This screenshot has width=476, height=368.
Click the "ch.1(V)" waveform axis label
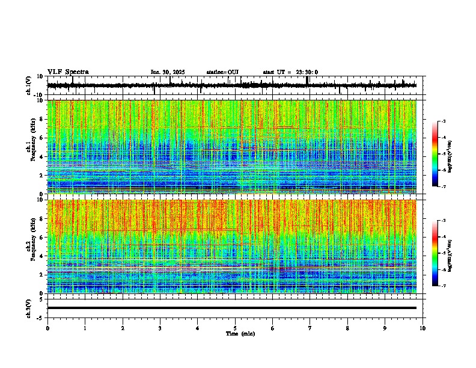(x=29, y=85)
